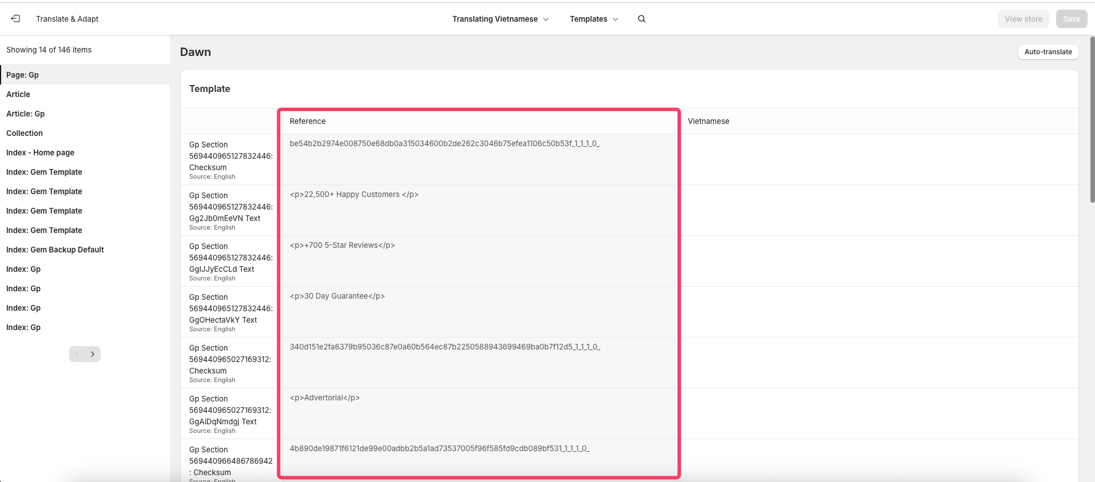Image resolution: width=1095 pixels, height=482 pixels.
Task: Click the search magnifier icon
Action: pyautogui.click(x=641, y=19)
